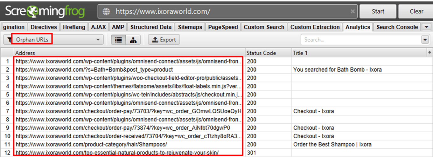The image size is (433, 157).
Task: Select the Analytics tab
Action: click(x=358, y=27)
